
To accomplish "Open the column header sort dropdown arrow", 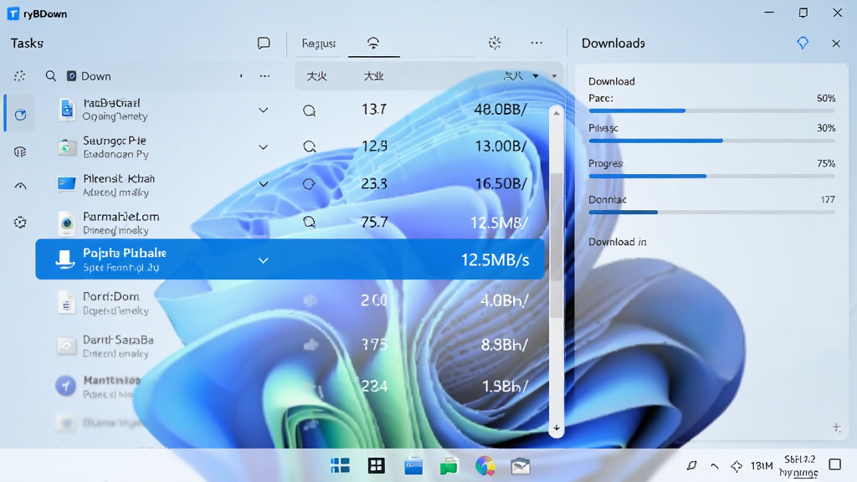I will [x=536, y=76].
